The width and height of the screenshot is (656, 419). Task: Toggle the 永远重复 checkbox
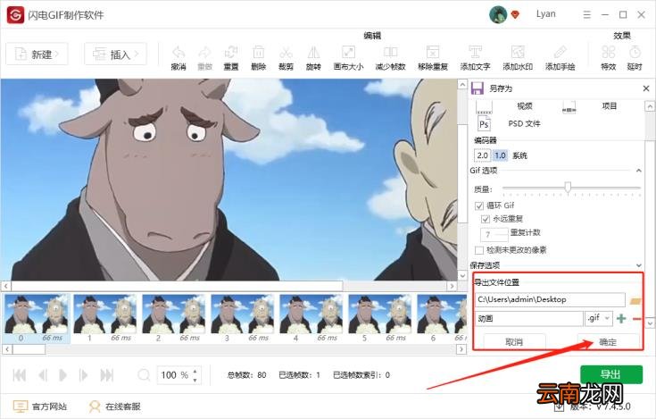[x=486, y=219]
